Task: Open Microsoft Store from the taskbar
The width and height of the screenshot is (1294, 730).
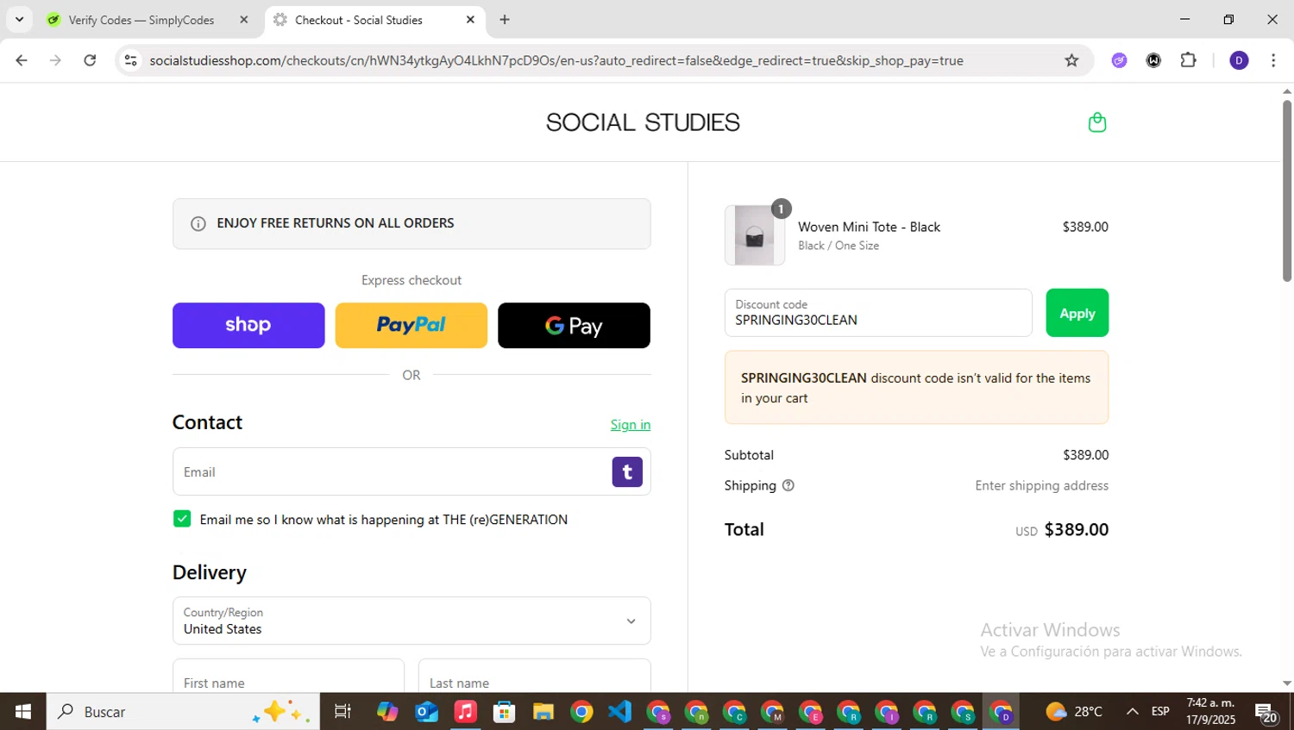Action: coord(504,712)
